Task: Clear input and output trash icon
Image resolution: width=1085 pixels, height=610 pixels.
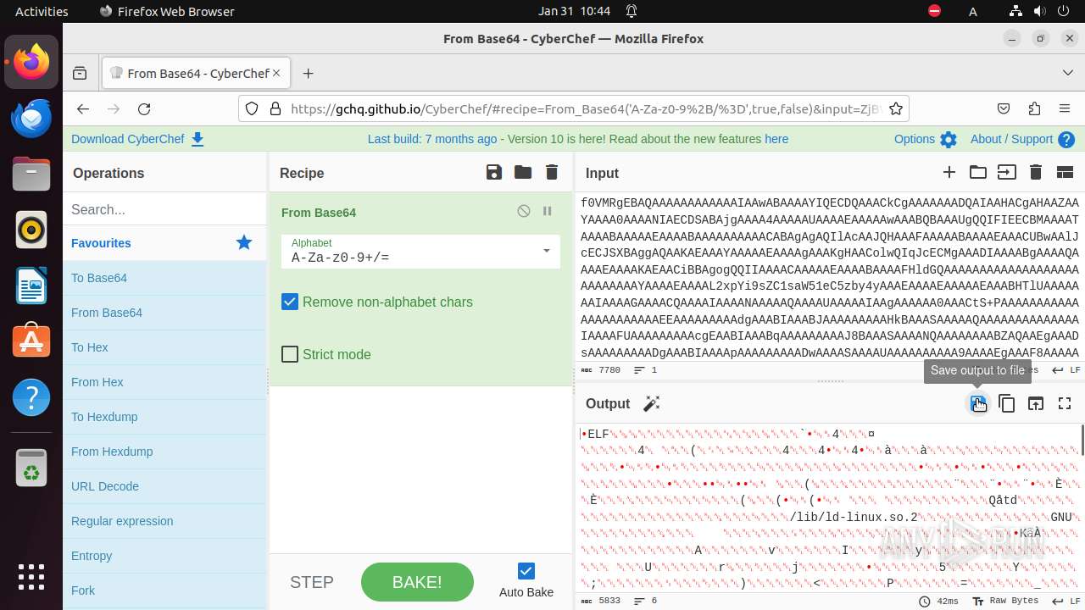Action: point(1036,173)
